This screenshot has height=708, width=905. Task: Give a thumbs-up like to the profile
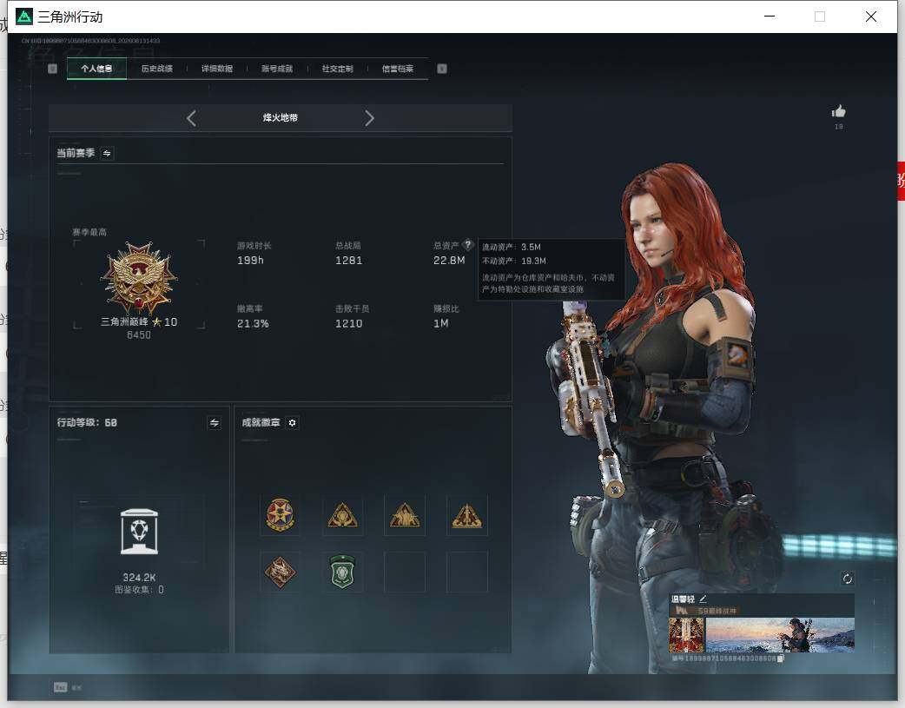pos(839,111)
